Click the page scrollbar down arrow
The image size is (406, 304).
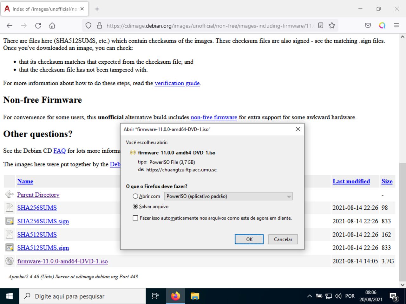403,285
